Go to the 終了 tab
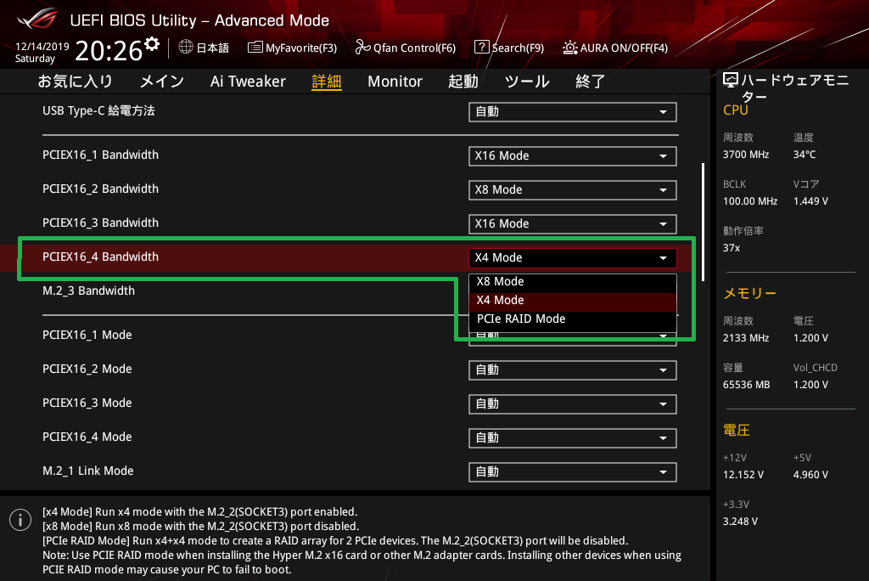869x581 pixels. pos(591,81)
